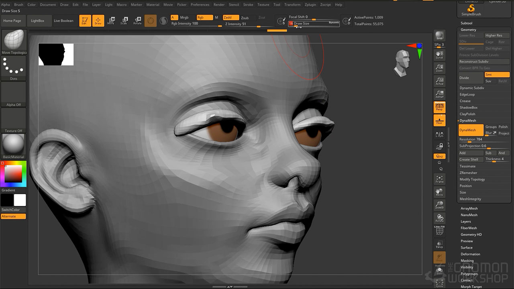This screenshot has width=514, height=289.
Task: Select the Scale gizmo tool
Action: coord(124,20)
